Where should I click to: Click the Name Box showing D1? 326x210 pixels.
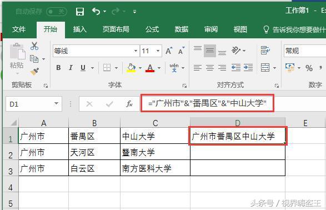34,104
